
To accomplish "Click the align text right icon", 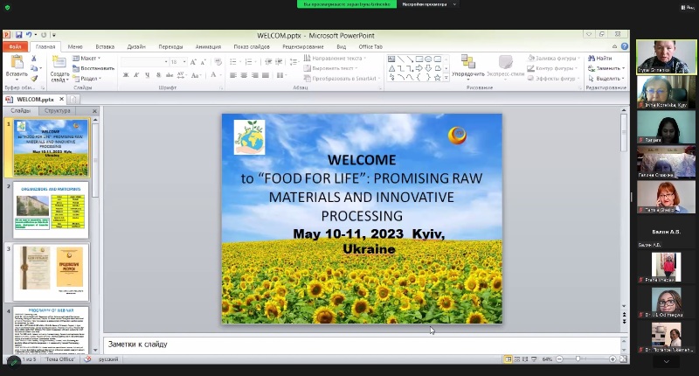I will 254,75.
